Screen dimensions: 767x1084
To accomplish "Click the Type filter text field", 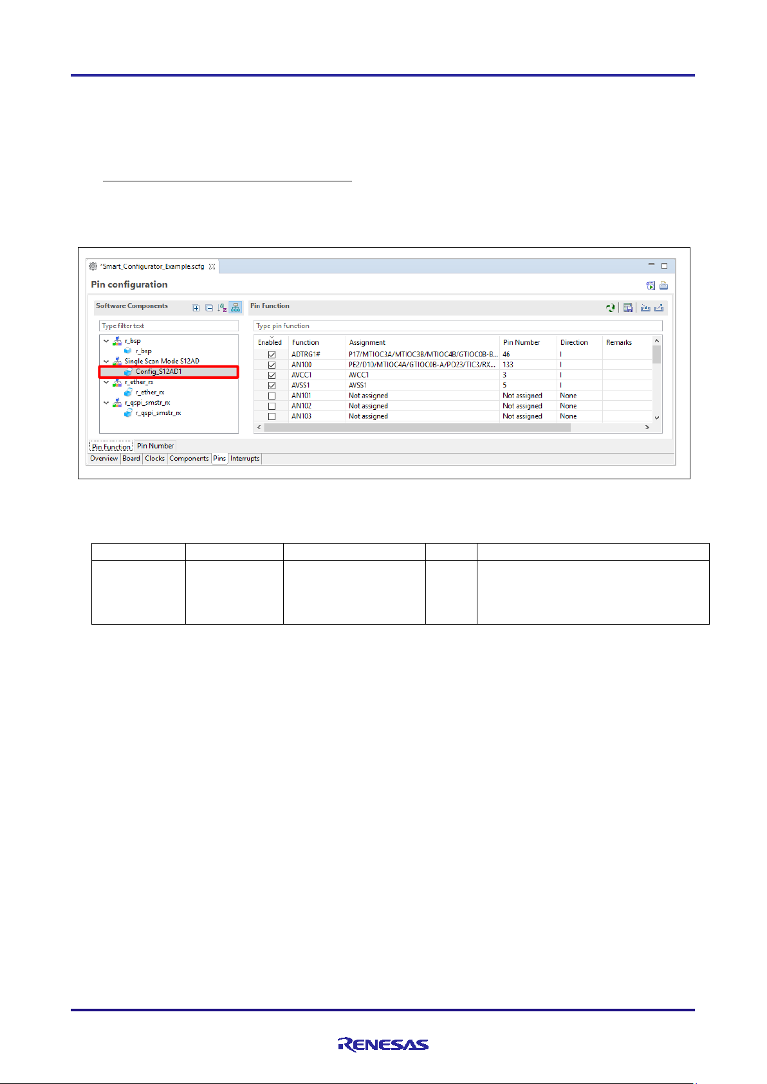I will click(x=169, y=326).
